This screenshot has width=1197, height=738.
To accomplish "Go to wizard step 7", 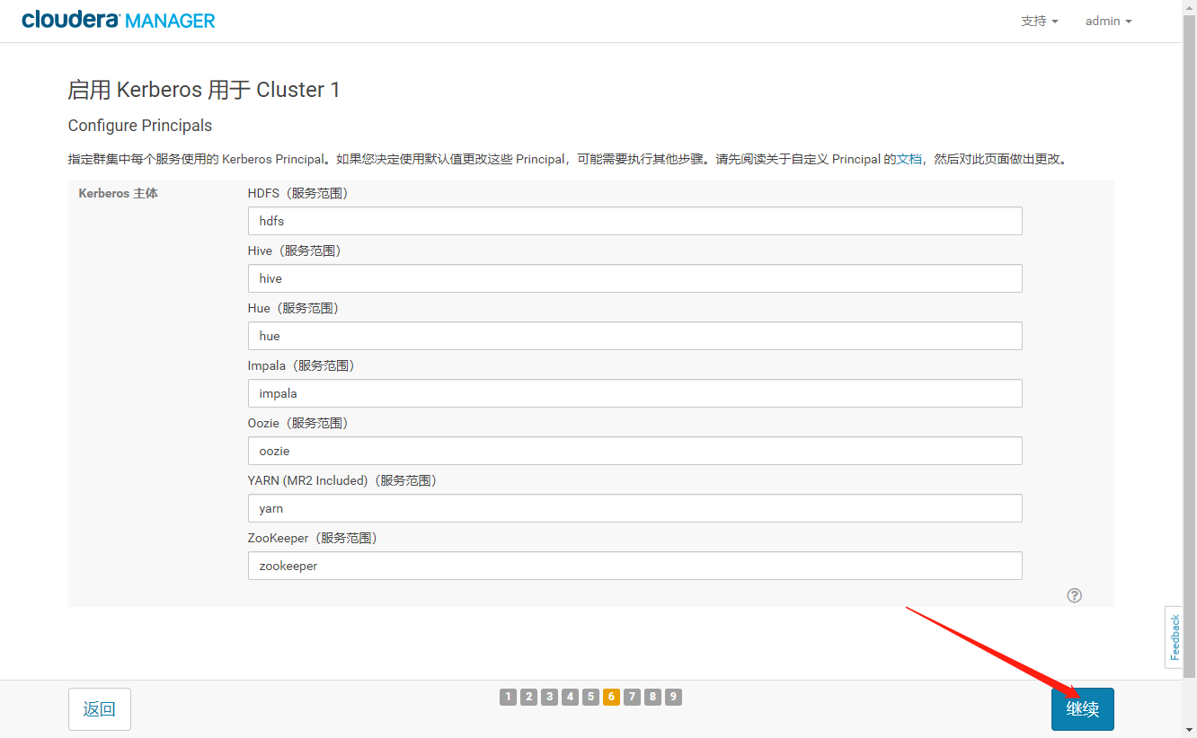I will pyautogui.click(x=632, y=697).
